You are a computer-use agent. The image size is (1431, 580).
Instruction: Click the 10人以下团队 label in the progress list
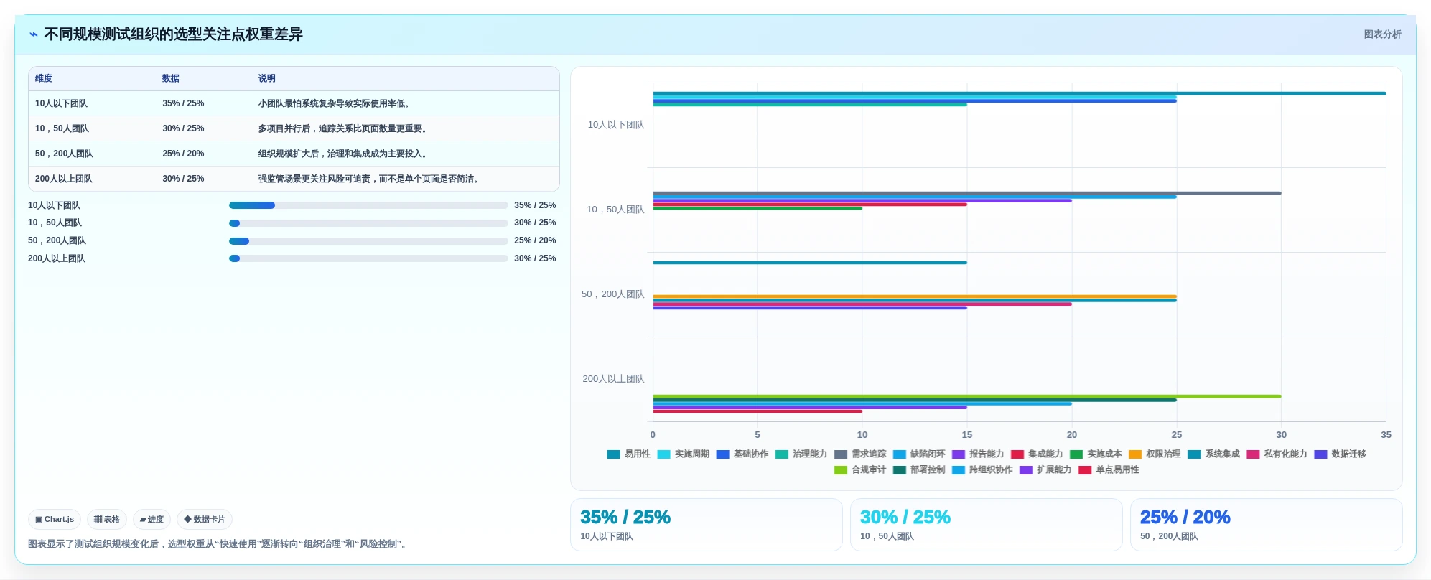click(54, 205)
